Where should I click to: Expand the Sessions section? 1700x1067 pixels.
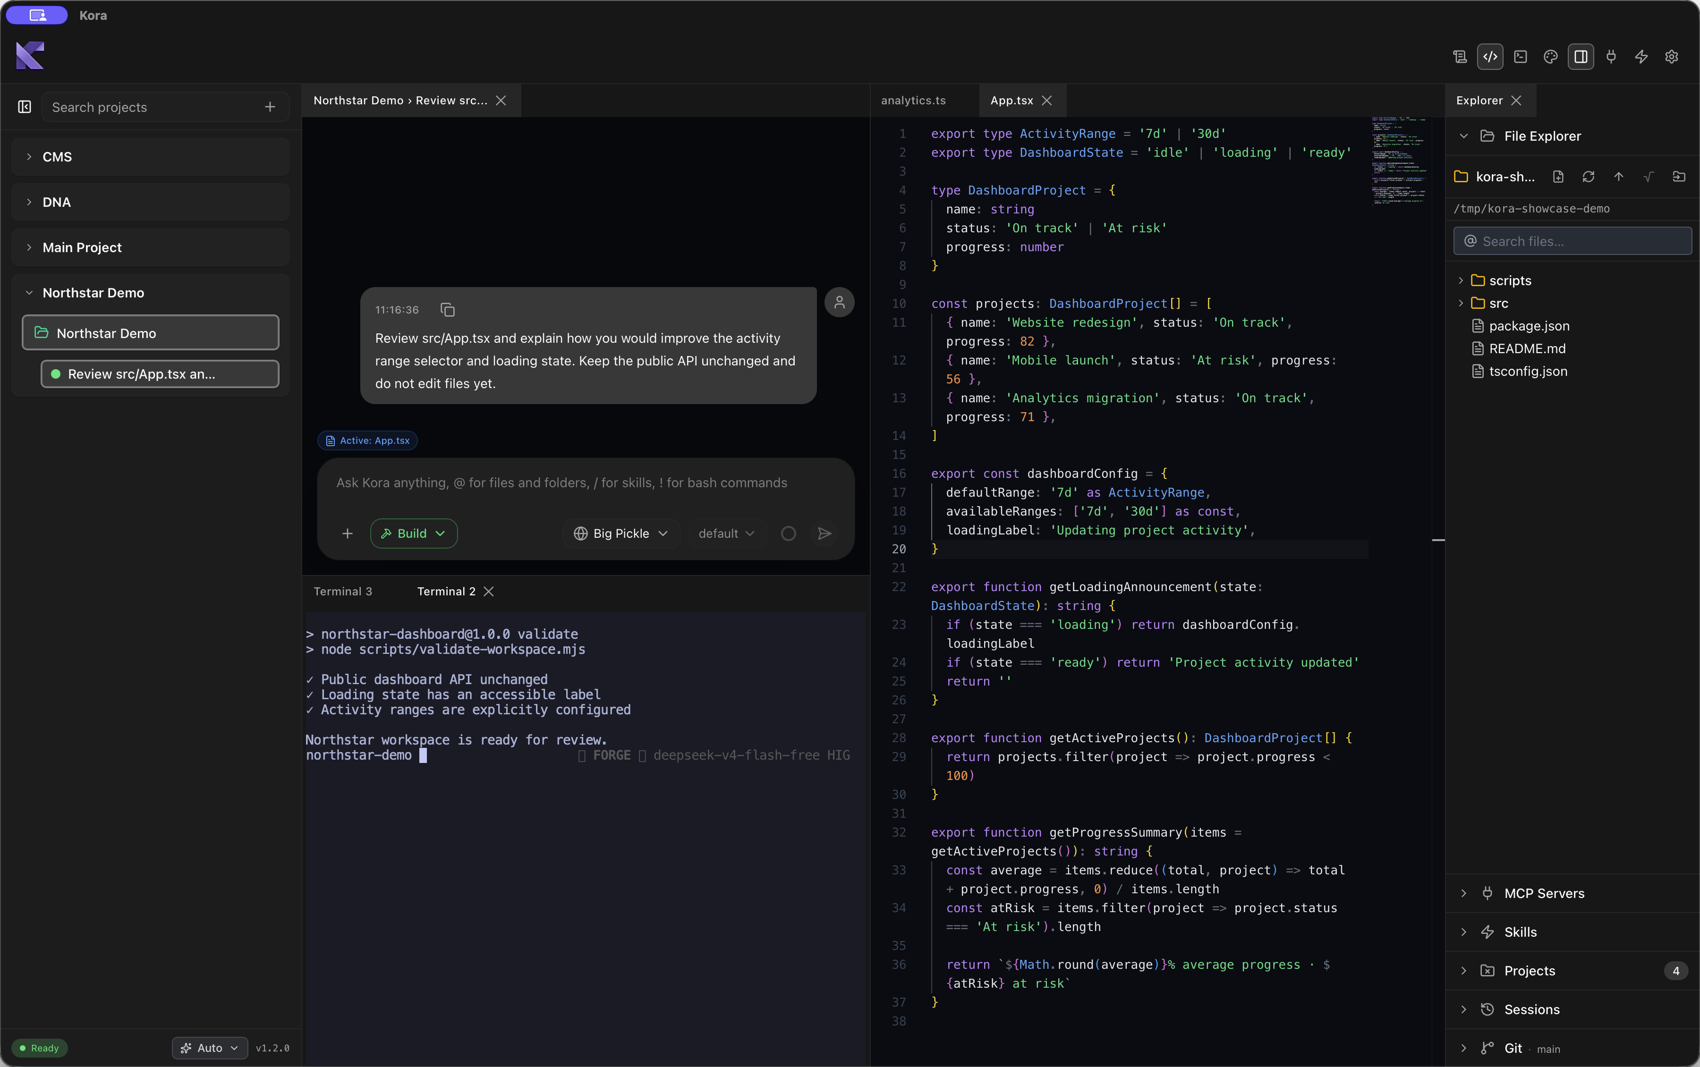(x=1572, y=1010)
